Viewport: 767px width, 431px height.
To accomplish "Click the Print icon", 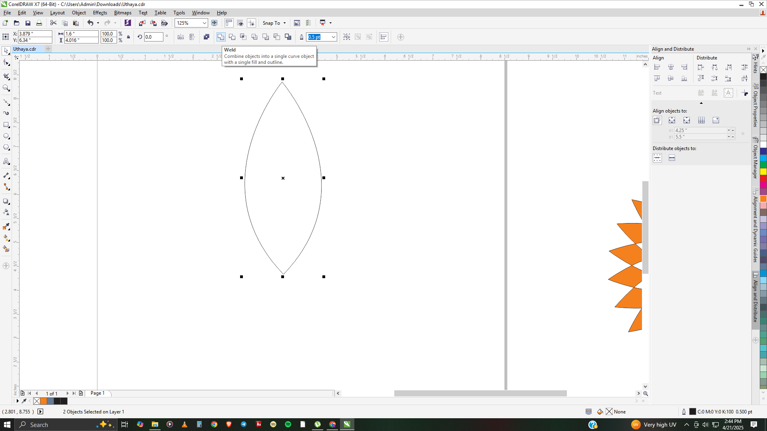I will (39, 23).
